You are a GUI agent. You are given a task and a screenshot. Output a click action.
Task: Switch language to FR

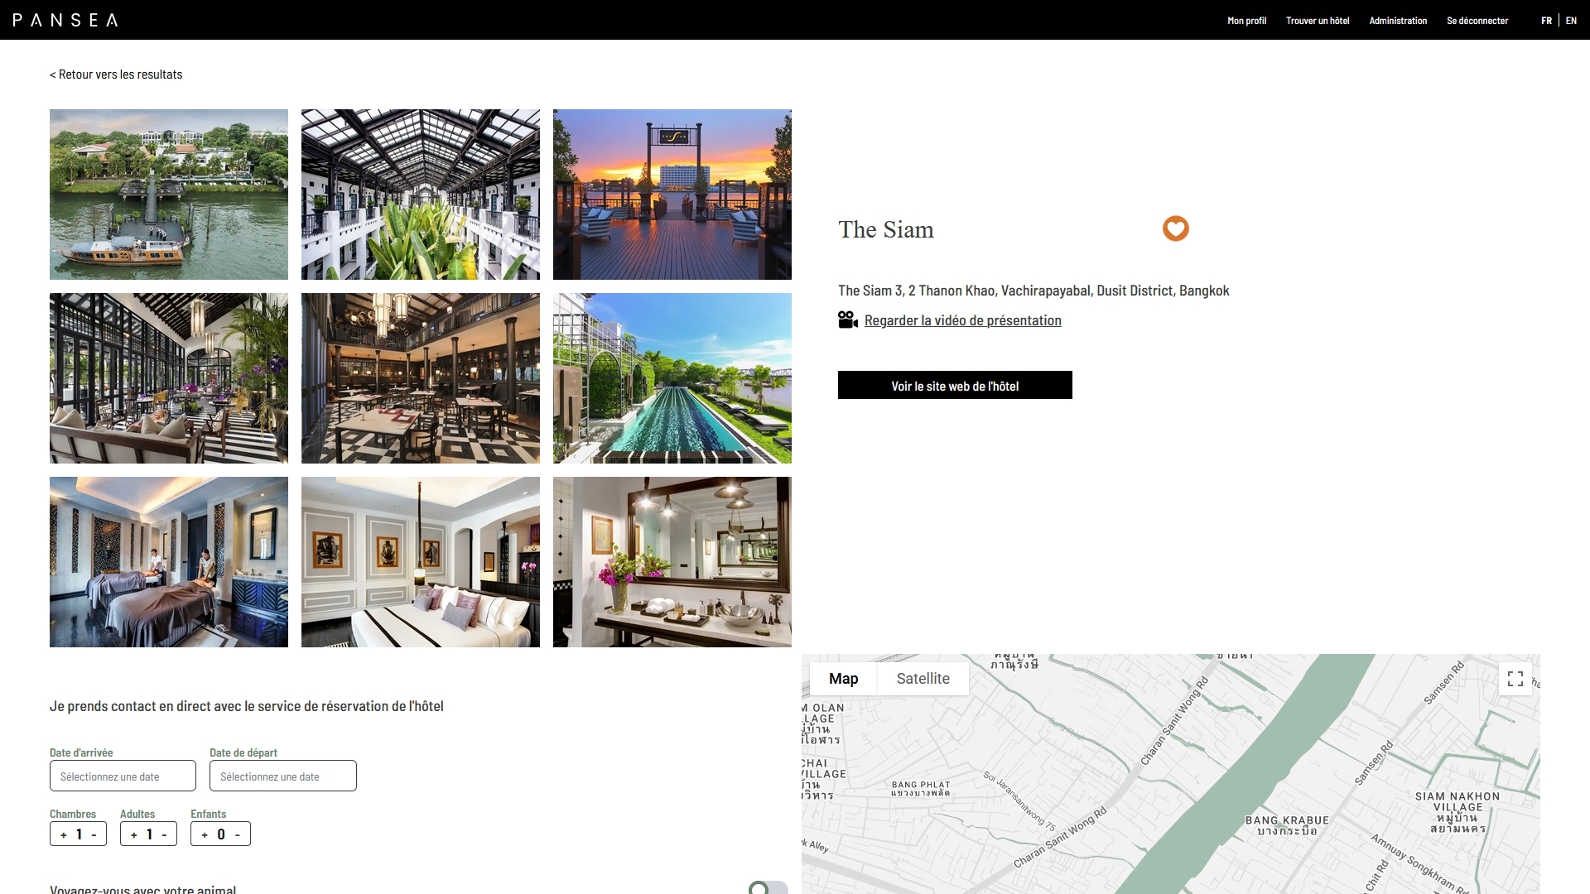(1546, 21)
